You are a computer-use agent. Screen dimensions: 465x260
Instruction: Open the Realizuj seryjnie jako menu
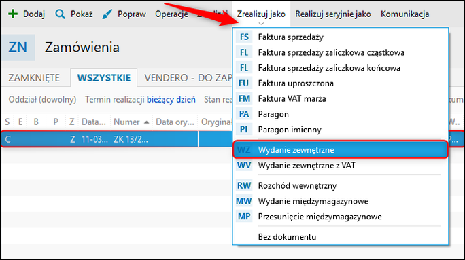tap(332, 14)
